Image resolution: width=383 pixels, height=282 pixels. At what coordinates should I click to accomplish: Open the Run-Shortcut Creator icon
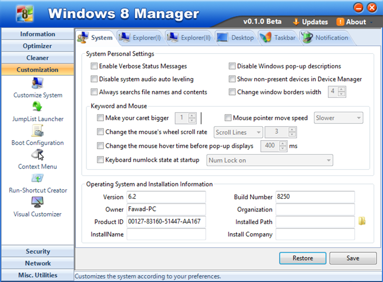click(x=37, y=178)
